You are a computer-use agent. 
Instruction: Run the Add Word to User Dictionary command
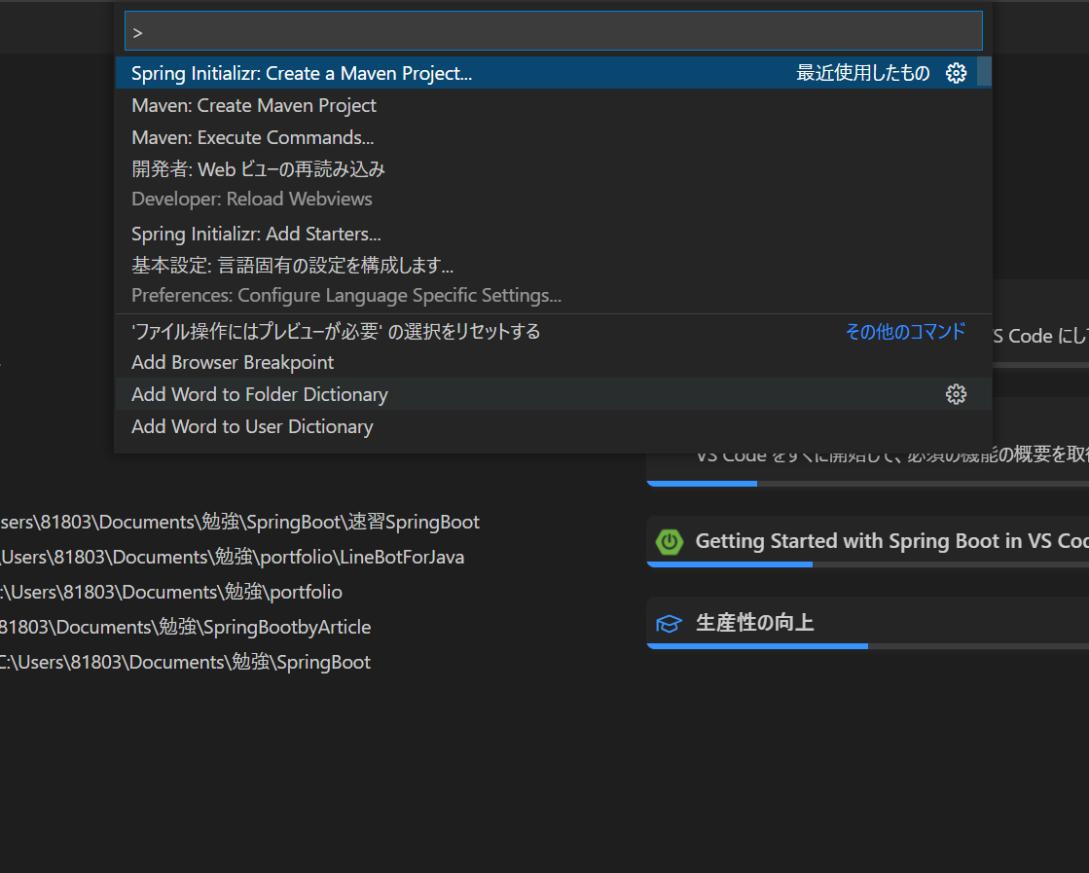(252, 426)
